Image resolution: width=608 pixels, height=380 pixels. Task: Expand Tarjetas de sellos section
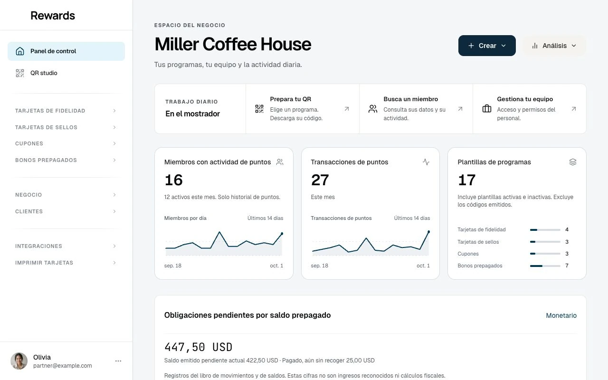coord(66,127)
